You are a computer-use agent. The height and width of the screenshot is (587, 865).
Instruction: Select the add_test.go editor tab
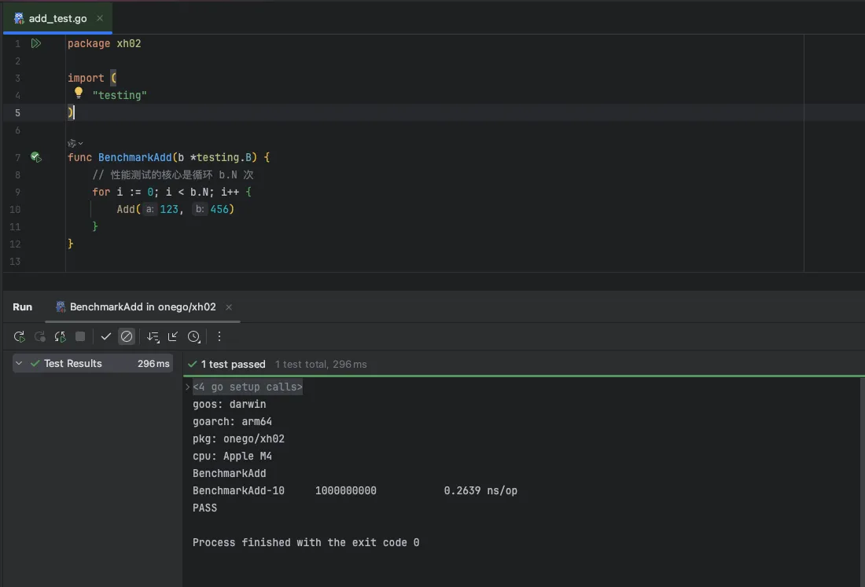point(57,18)
